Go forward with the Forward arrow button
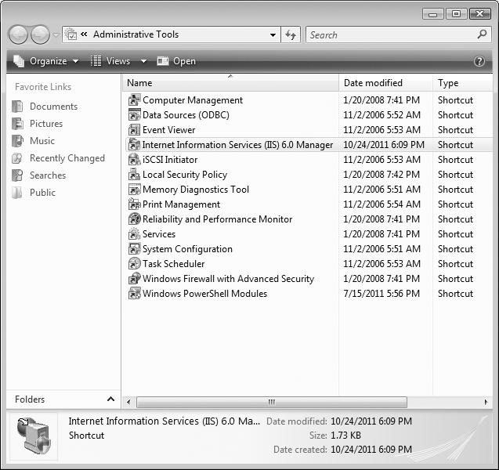Image resolution: width=499 pixels, height=470 pixels. point(40,34)
